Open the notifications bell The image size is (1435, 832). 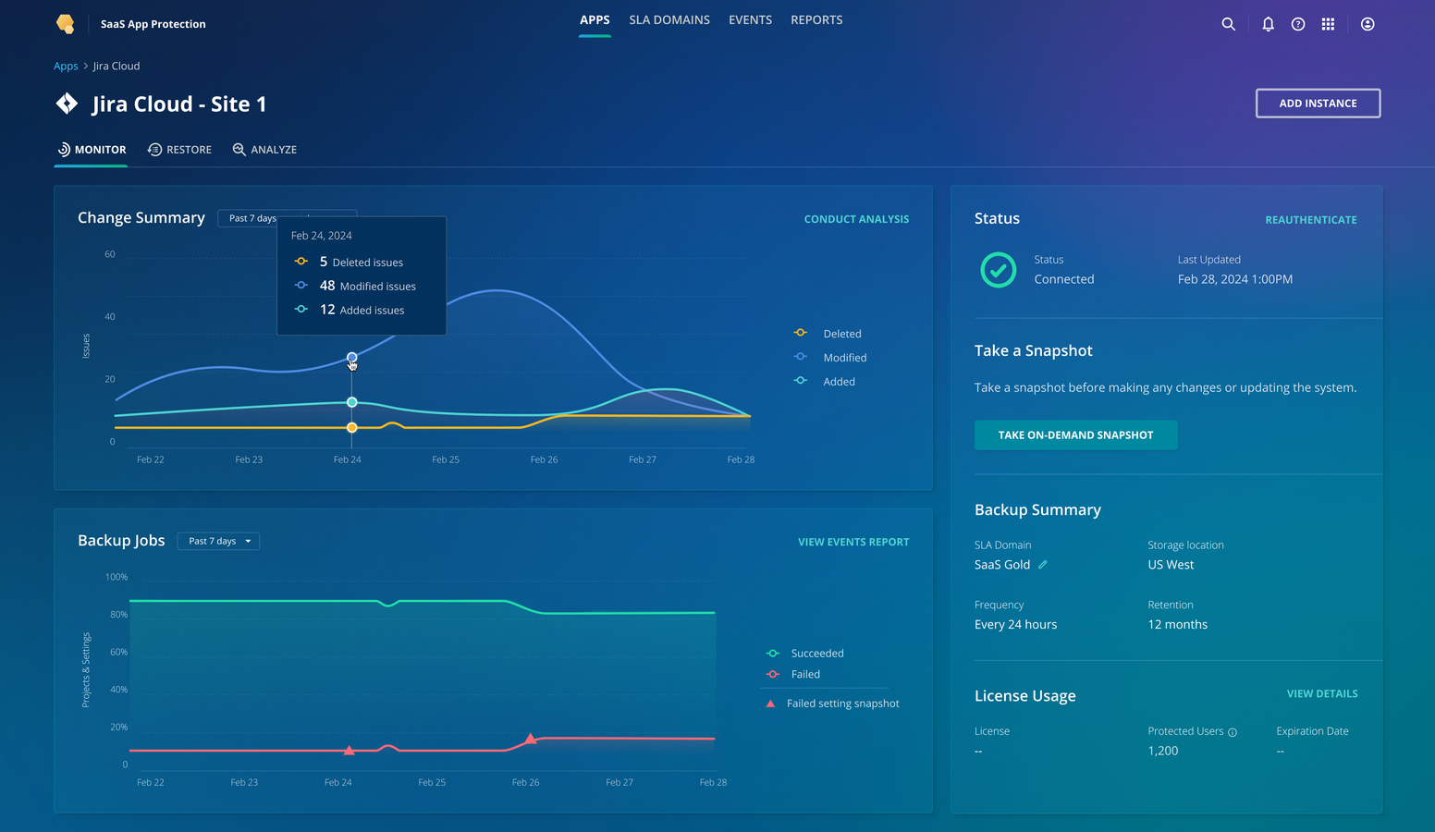[x=1268, y=24]
